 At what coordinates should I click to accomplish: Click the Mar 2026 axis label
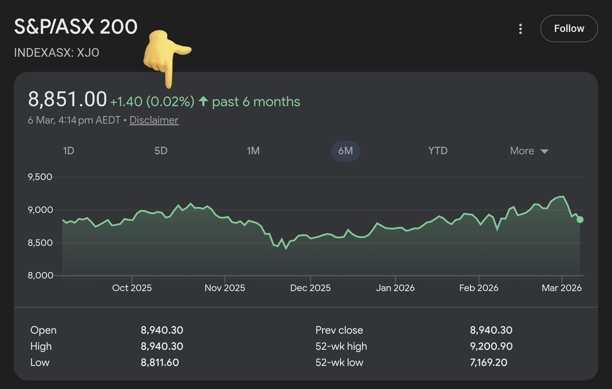(562, 288)
